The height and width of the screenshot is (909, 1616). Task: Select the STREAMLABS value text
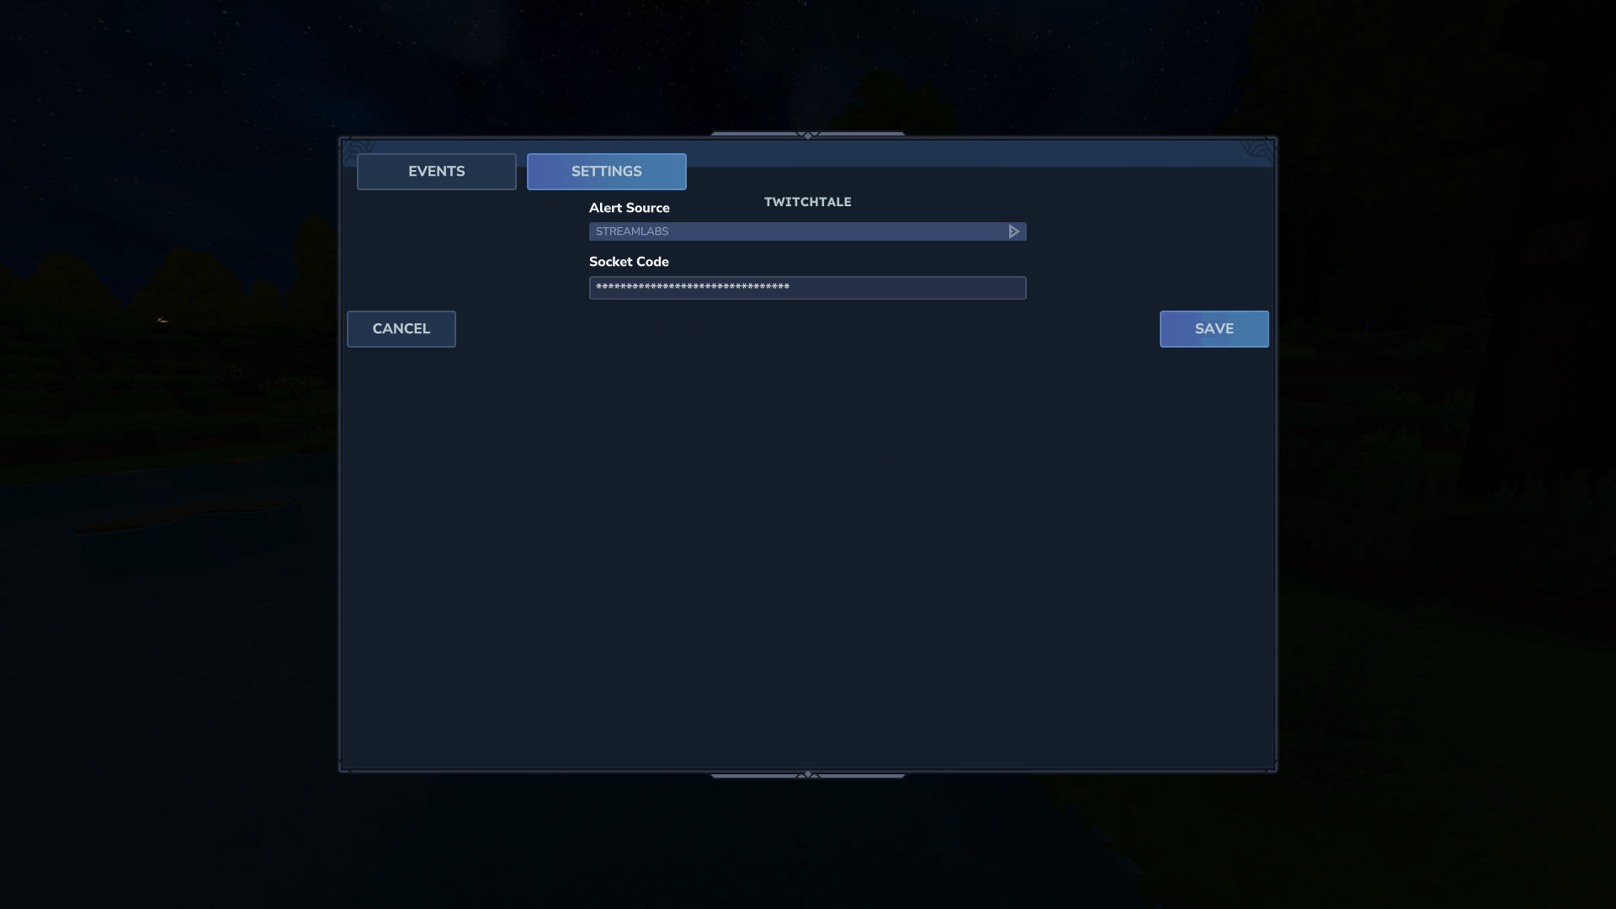point(632,231)
